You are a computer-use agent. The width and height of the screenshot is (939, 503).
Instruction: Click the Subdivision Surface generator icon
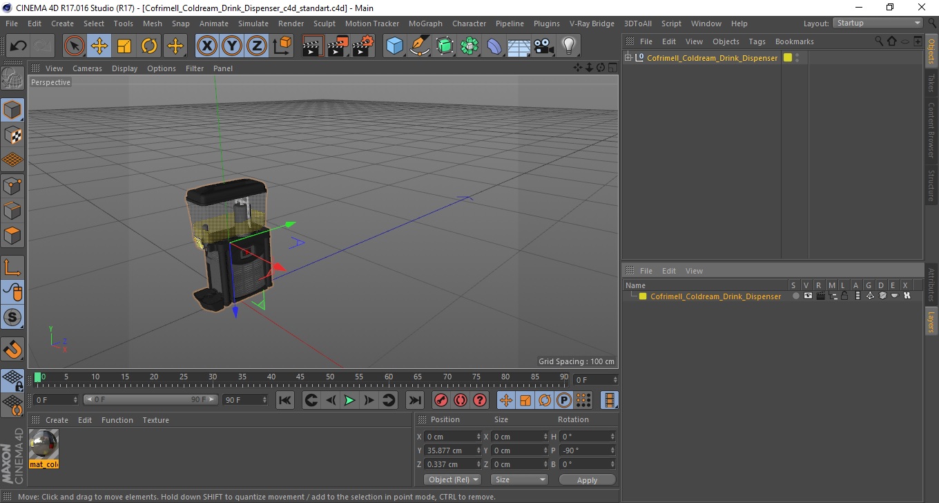click(445, 46)
